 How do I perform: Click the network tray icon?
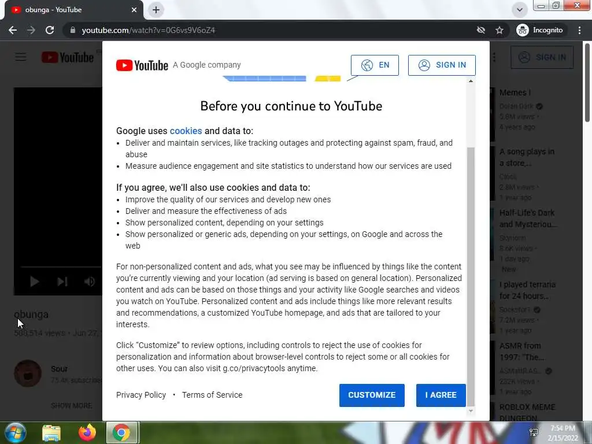pyautogui.click(x=534, y=432)
